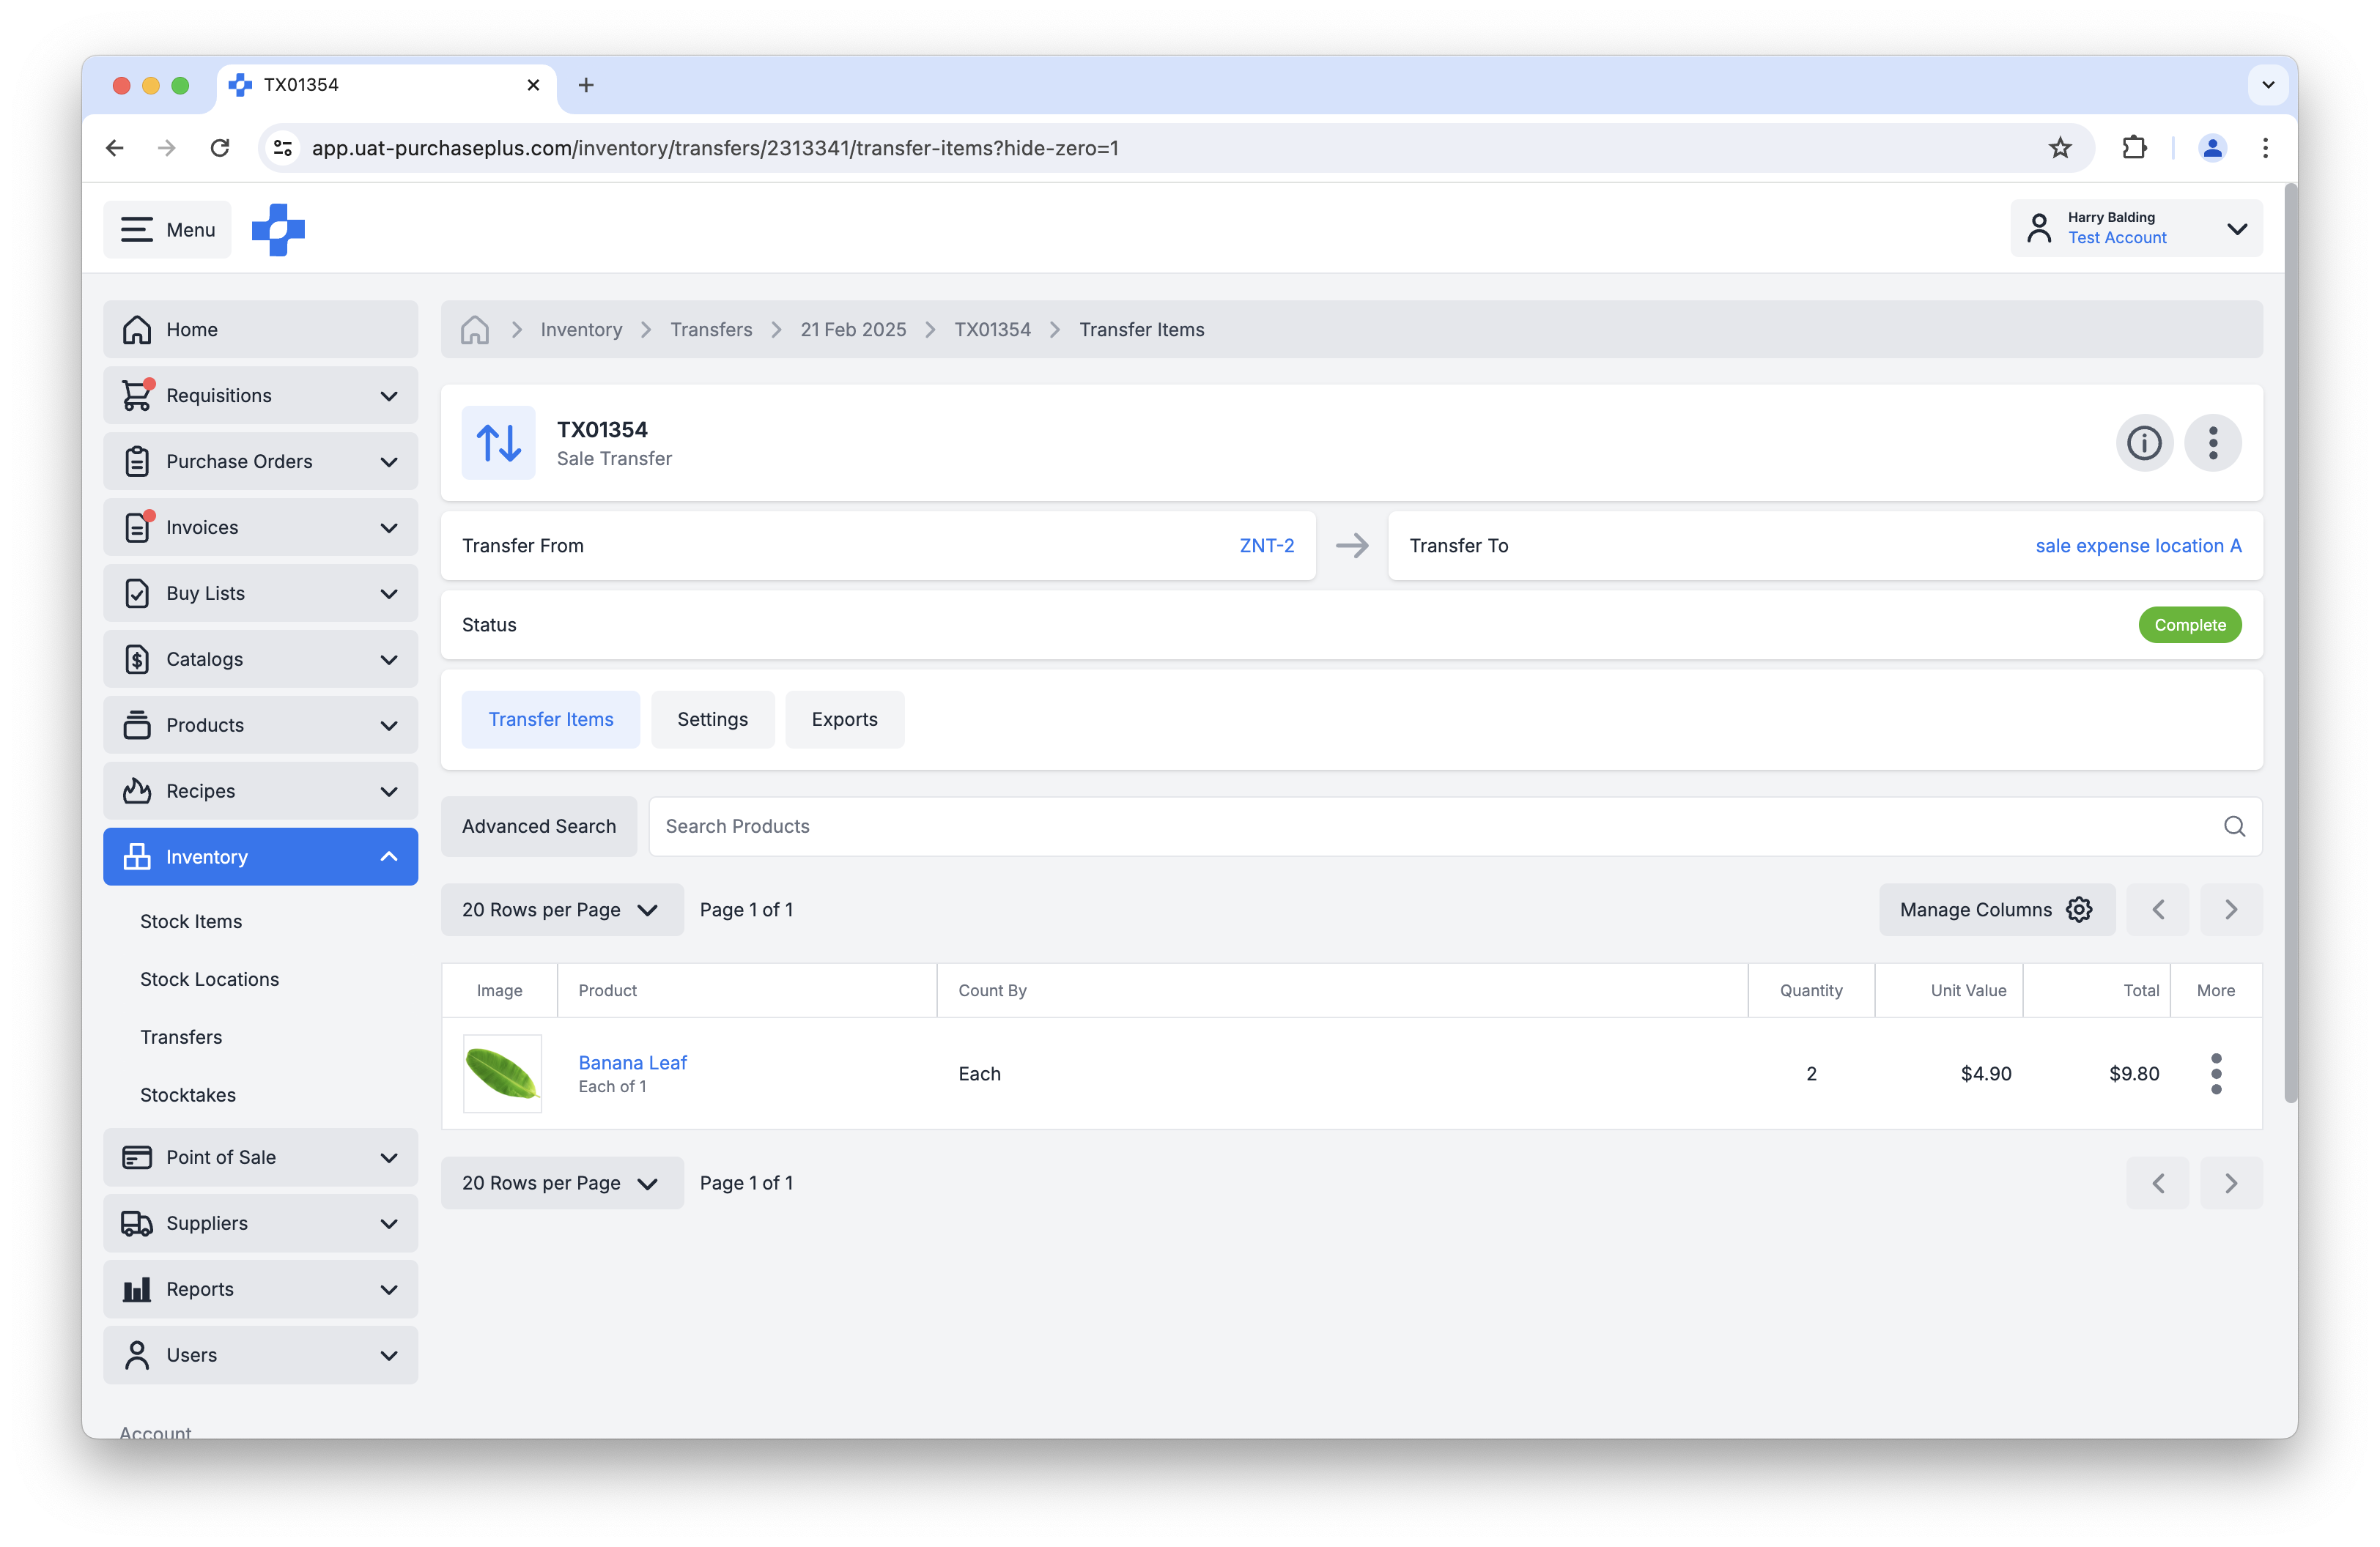Open Banana Leaf row's More options
Viewport: 2380px width, 1547px height.
pyautogui.click(x=2215, y=1073)
